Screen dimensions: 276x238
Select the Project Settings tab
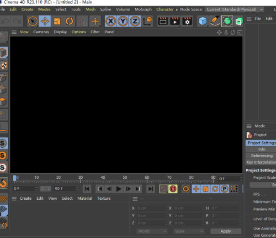(x=261, y=143)
